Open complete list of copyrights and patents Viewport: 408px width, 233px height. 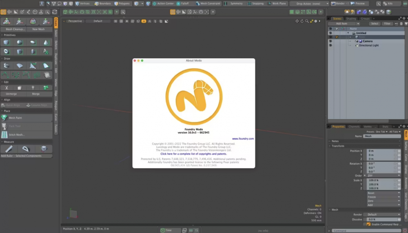click(193, 154)
